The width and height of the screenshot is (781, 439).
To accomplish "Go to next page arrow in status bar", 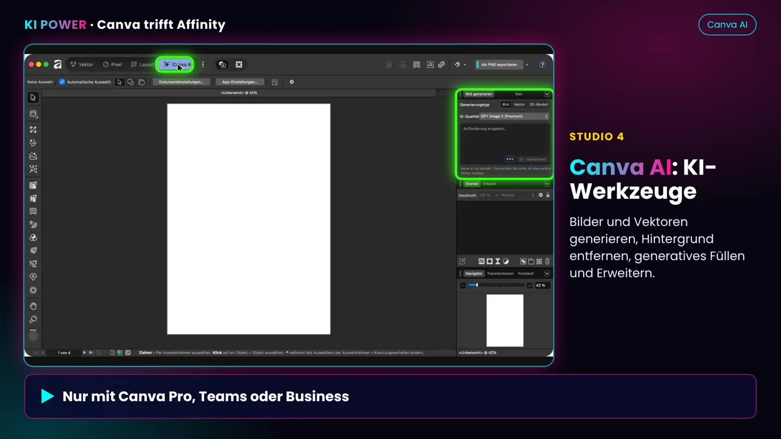I will (84, 353).
